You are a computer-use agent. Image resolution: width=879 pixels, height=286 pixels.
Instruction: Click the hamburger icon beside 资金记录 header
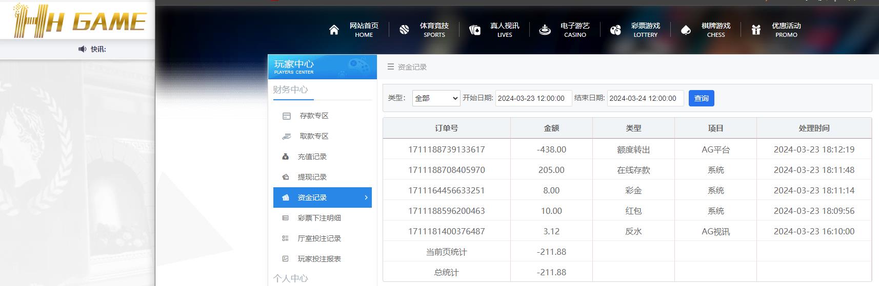(x=391, y=67)
